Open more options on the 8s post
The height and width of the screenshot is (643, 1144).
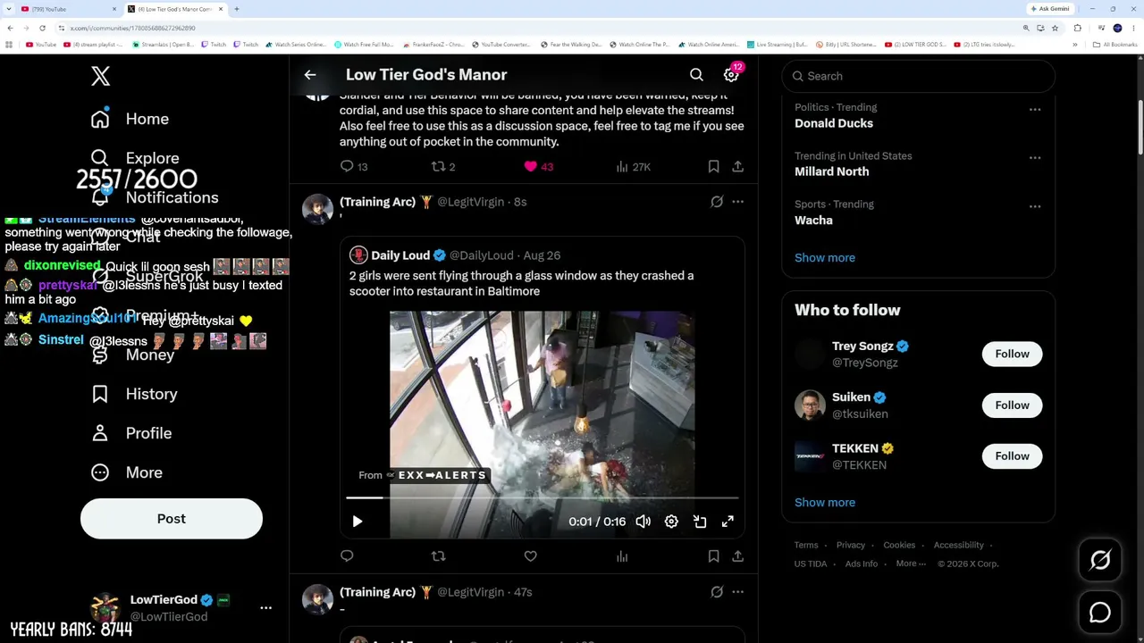737,202
